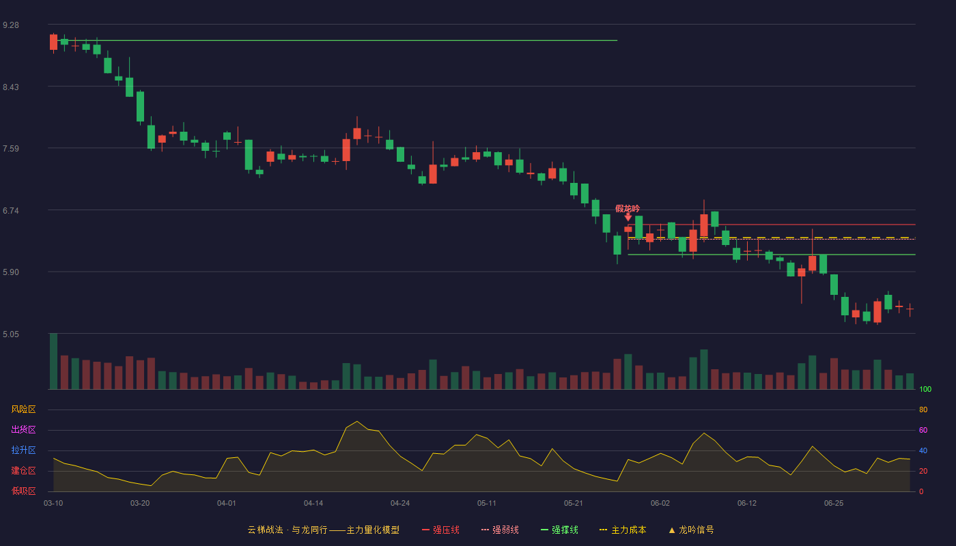Toggle the 强压线 legend entry
This screenshot has width=956, height=546.
[440, 530]
